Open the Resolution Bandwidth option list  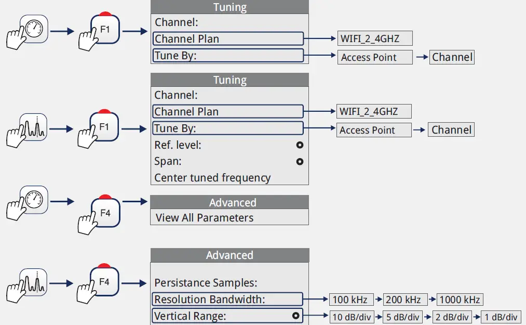tap(227, 299)
